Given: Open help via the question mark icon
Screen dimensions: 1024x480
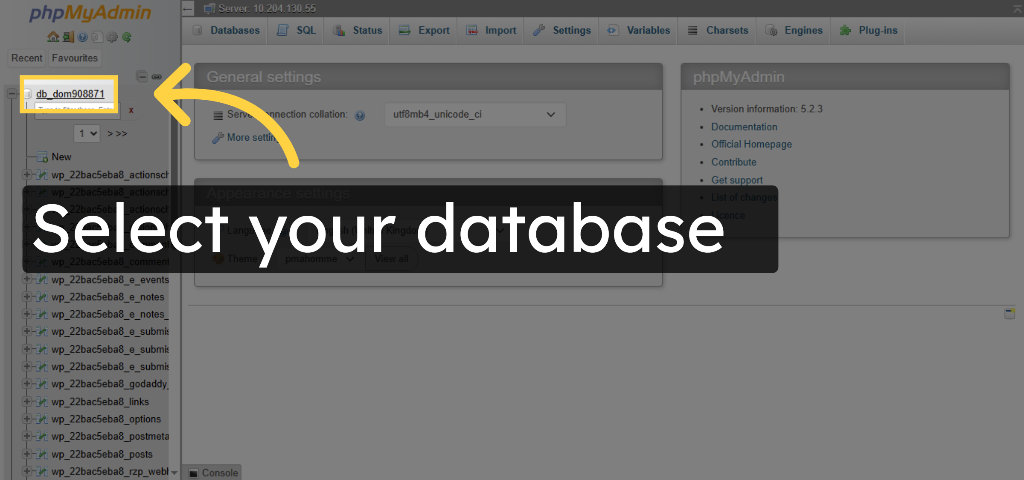Looking at the screenshot, I should point(82,37).
